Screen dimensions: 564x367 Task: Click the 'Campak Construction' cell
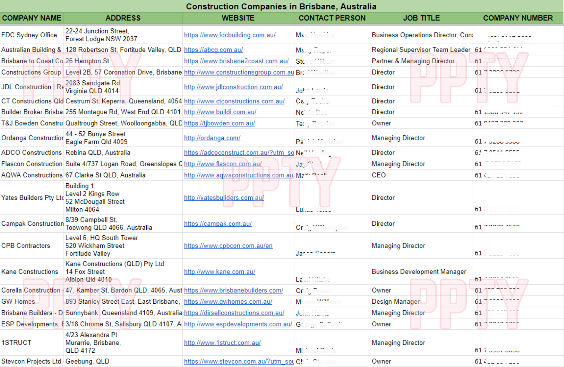32,224
